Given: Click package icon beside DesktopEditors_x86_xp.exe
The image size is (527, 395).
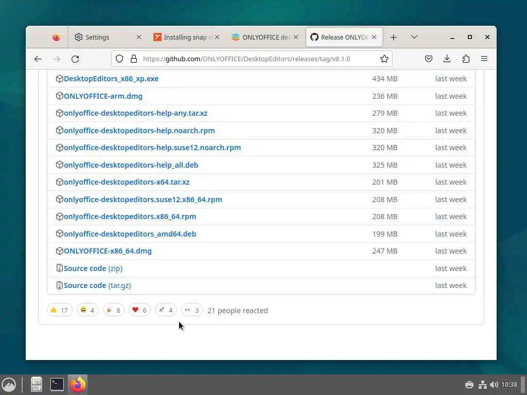Looking at the screenshot, I should click(60, 79).
